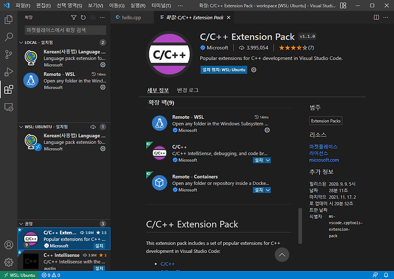
Task: Select Korean Language pack under WSL: UBUNTU
Action: pyautogui.click(x=64, y=142)
